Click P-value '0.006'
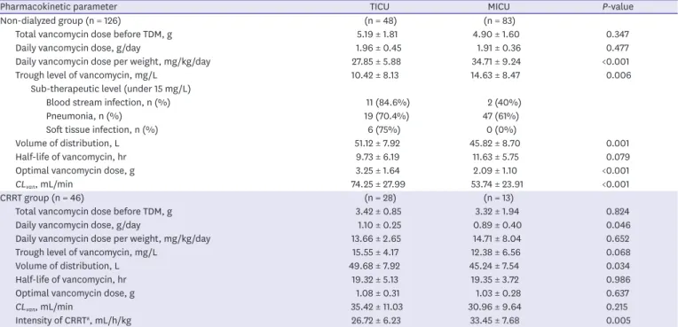 point(619,75)
